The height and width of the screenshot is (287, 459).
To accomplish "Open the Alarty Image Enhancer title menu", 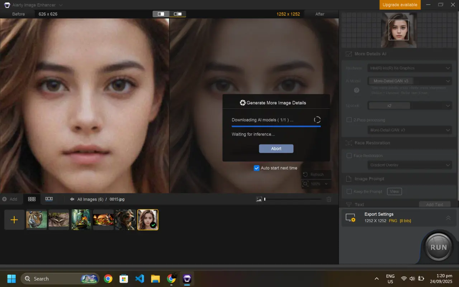I will tap(34, 5).
